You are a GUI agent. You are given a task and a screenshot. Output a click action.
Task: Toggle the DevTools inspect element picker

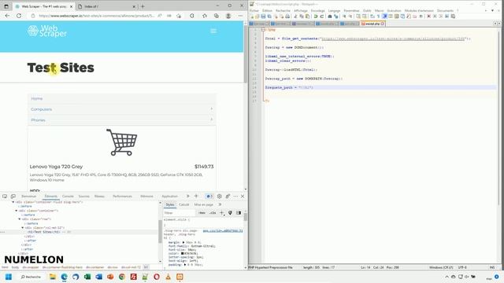point(5,196)
